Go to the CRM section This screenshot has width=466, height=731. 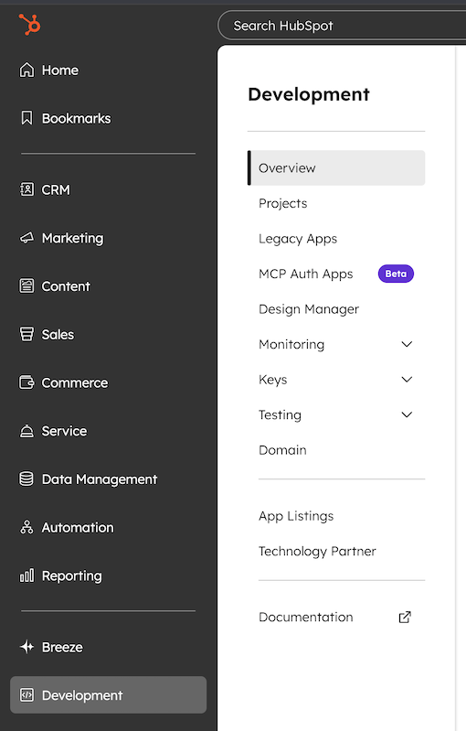(56, 189)
